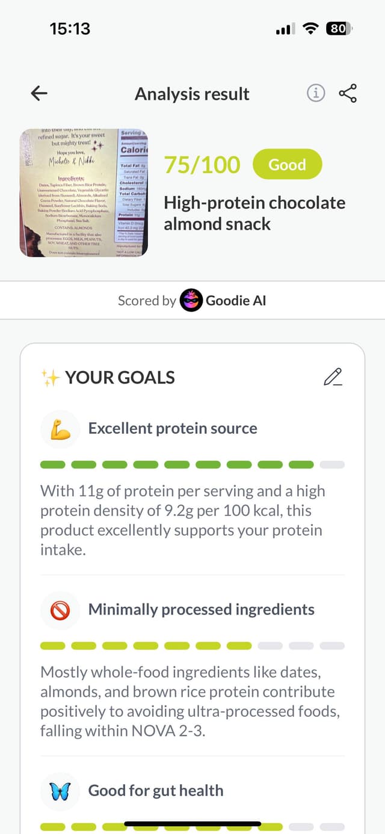The image size is (385, 834).
Task: Tap the Wi-Fi indicator in the status bar
Action: tap(310, 28)
